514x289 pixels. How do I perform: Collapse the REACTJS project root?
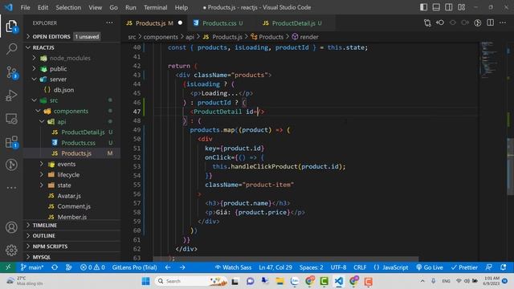[71, 47]
